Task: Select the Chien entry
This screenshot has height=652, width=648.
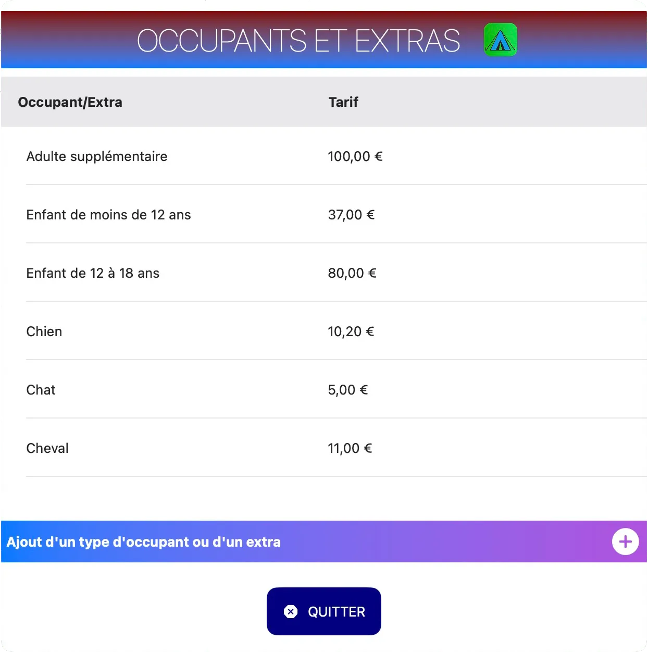Action: [44, 331]
